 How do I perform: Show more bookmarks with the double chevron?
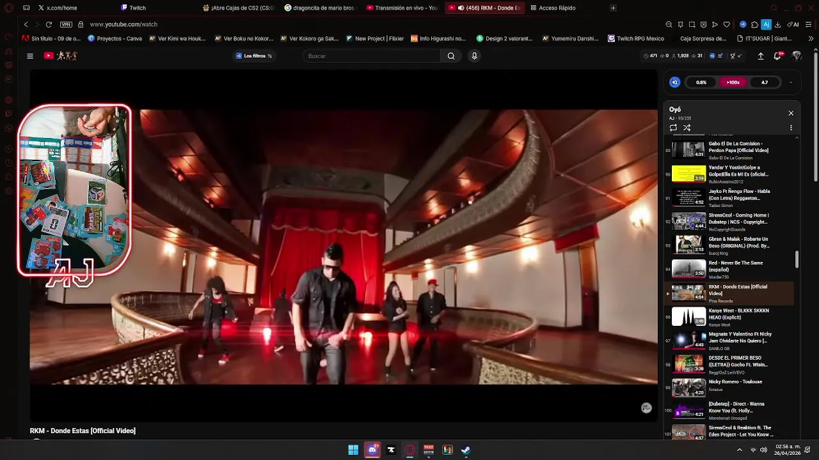[811, 38]
